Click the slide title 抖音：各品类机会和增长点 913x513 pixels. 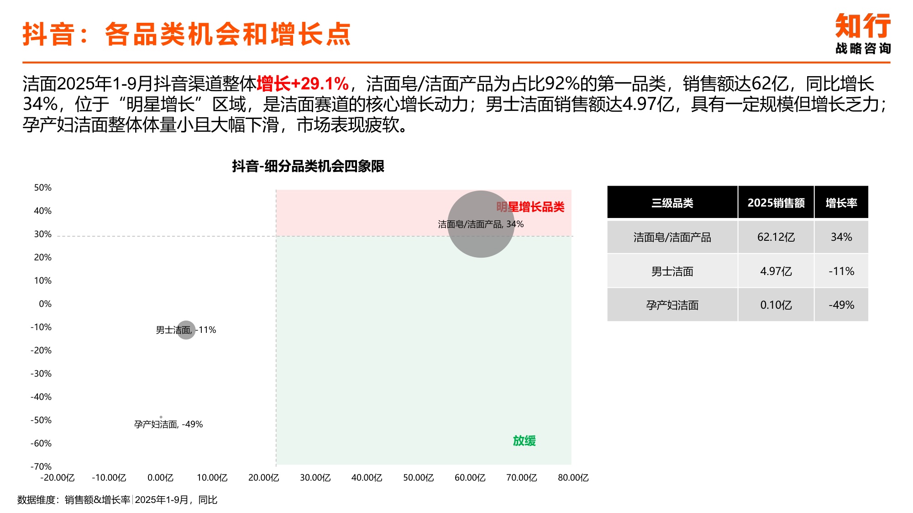pyautogui.click(x=187, y=34)
